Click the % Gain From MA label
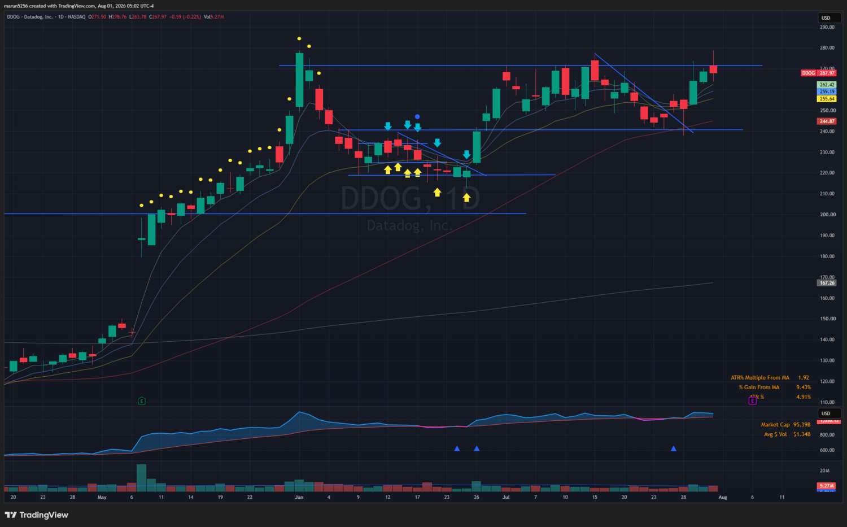The width and height of the screenshot is (847, 527). click(759, 387)
